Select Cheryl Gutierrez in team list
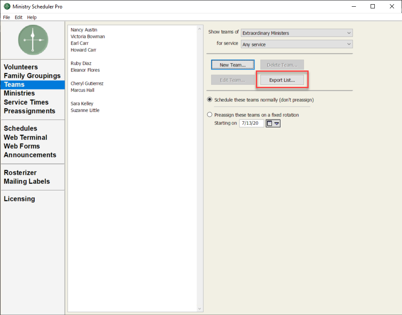This screenshot has height=315, width=402. pos(87,83)
